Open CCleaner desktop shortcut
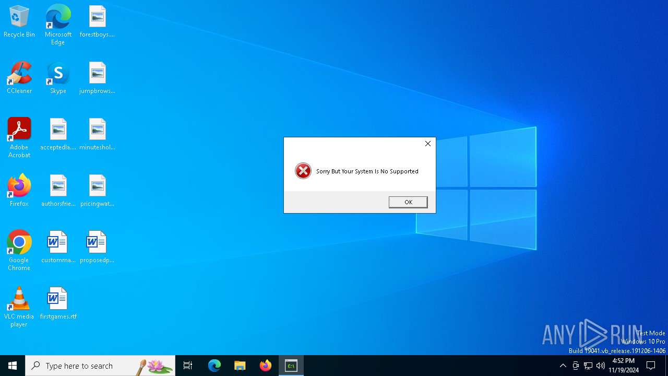 [19, 78]
